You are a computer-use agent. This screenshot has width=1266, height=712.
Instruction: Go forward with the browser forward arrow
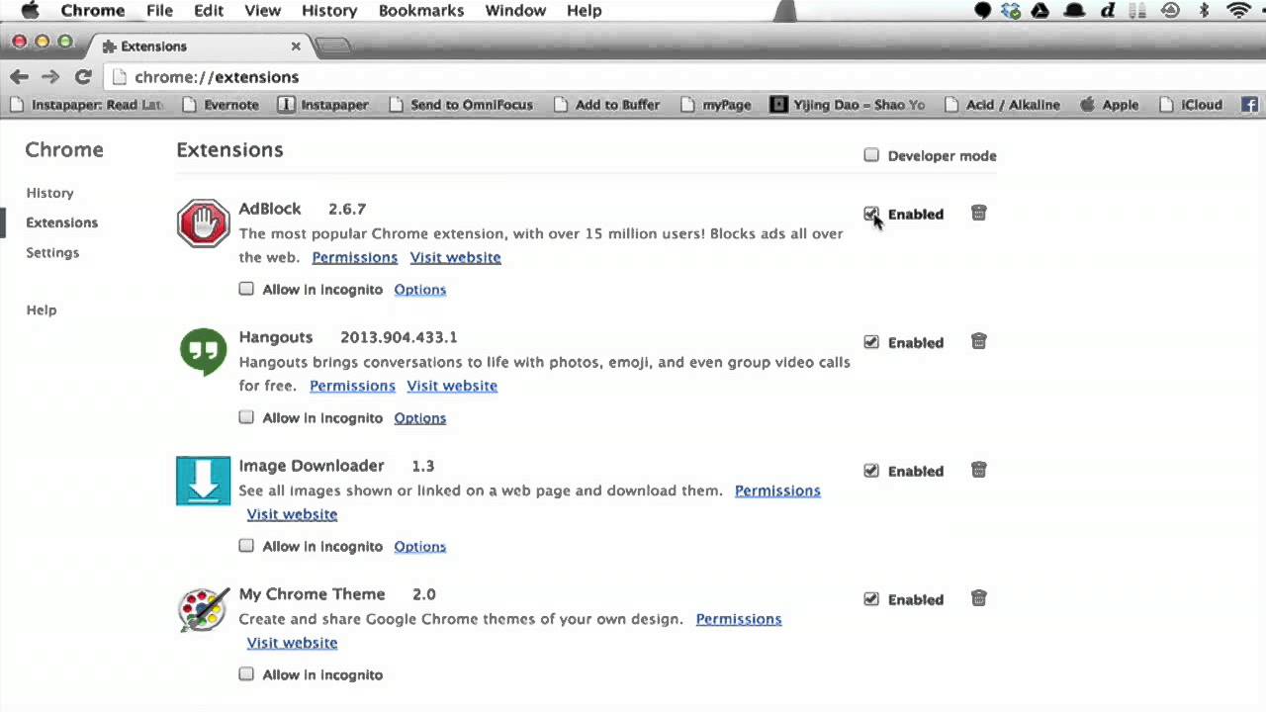(50, 76)
